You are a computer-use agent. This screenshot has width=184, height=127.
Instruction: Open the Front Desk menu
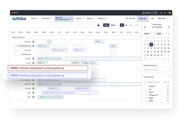click(47, 18)
